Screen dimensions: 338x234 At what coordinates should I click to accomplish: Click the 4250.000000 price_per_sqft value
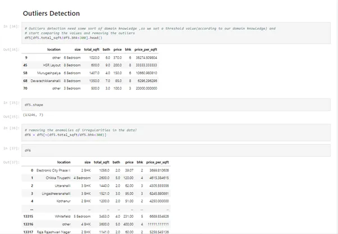click(159, 201)
